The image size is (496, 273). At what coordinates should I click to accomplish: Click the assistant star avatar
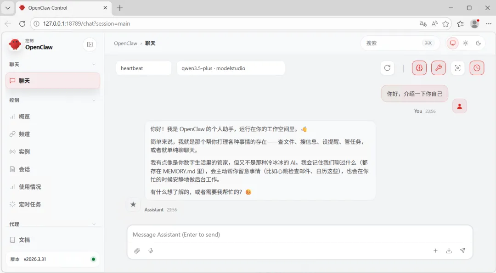(x=133, y=205)
